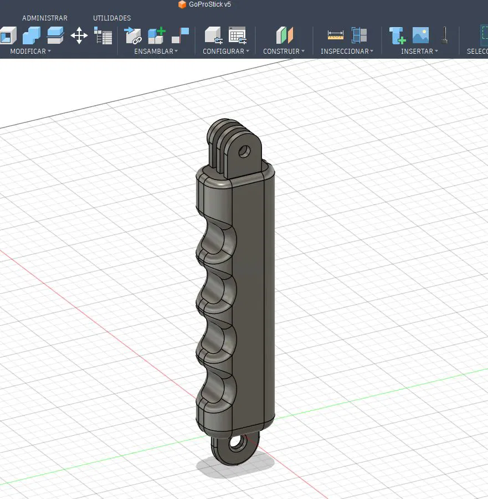Select the Move/Copy four-arrow tool

click(x=79, y=36)
